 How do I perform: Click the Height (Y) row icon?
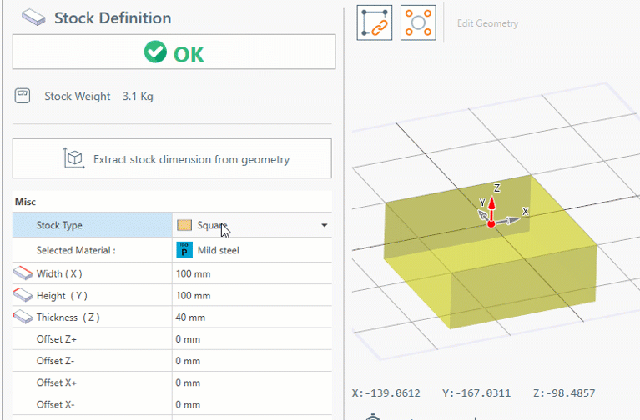[x=23, y=295]
